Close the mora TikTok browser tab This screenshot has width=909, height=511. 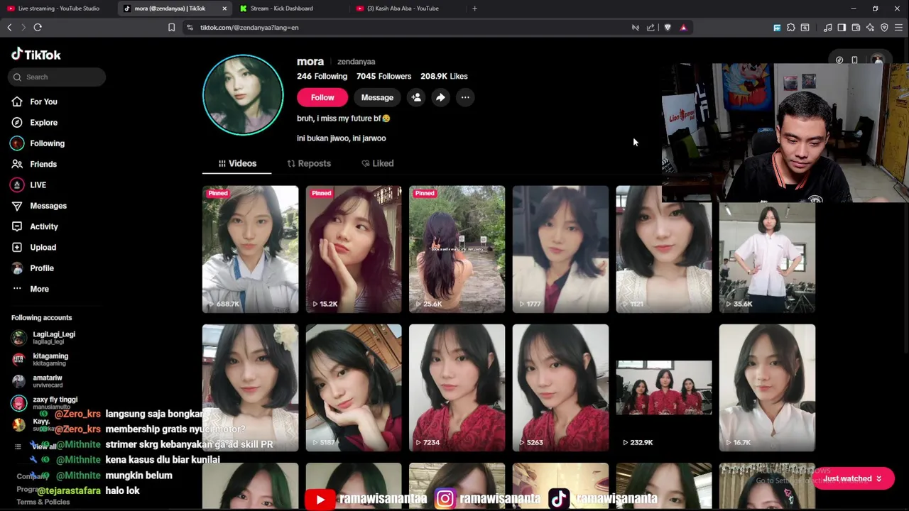tap(224, 9)
